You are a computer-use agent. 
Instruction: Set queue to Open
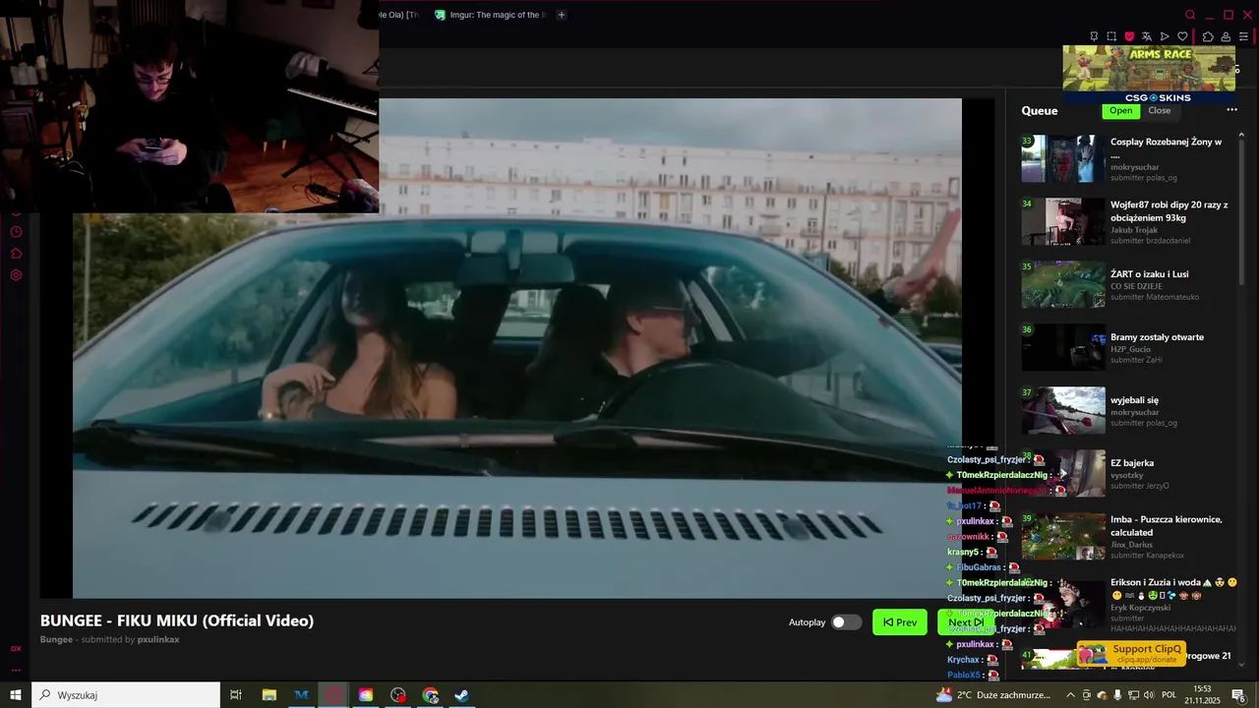(1121, 110)
